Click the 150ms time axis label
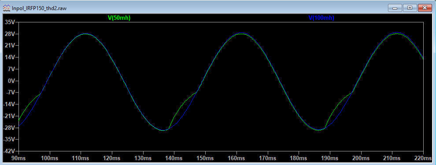This screenshot has height=165, width=436. [205, 158]
